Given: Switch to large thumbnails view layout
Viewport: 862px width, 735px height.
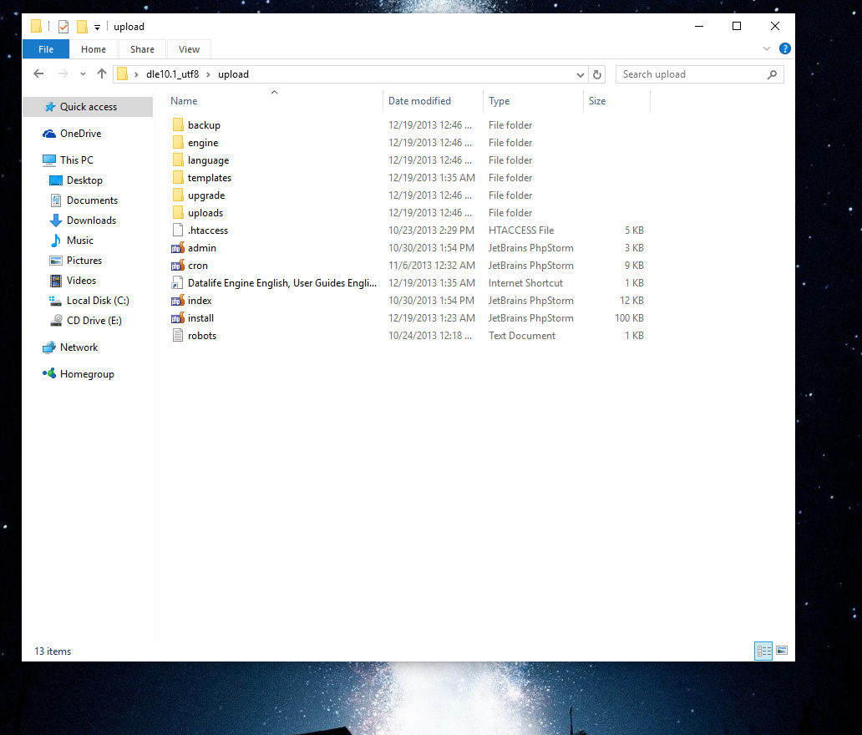Looking at the screenshot, I should click(x=782, y=651).
